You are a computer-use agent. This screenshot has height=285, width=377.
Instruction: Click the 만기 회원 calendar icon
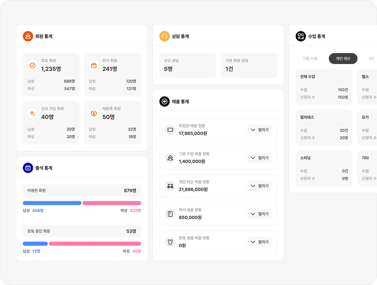(94, 65)
